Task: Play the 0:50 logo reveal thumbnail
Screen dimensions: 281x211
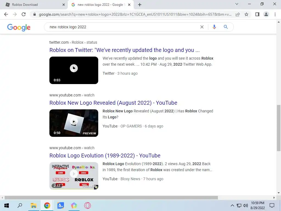Action: coord(74,123)
